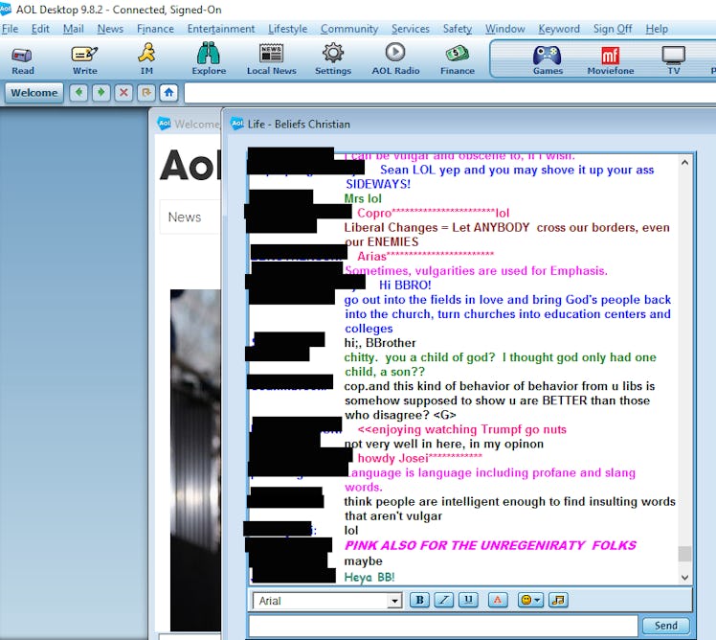The width and height of the screenshot is (716, 640).
Task: Expand the Arial font dropdown
Action: tap(394, 601)
